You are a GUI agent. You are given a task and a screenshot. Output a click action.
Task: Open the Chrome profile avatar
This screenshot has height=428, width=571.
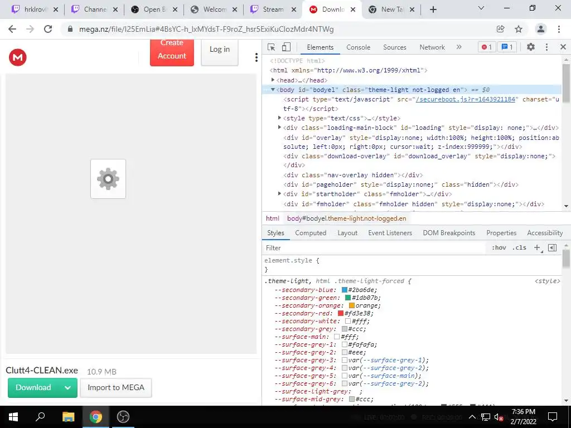[x=541, y=29]
